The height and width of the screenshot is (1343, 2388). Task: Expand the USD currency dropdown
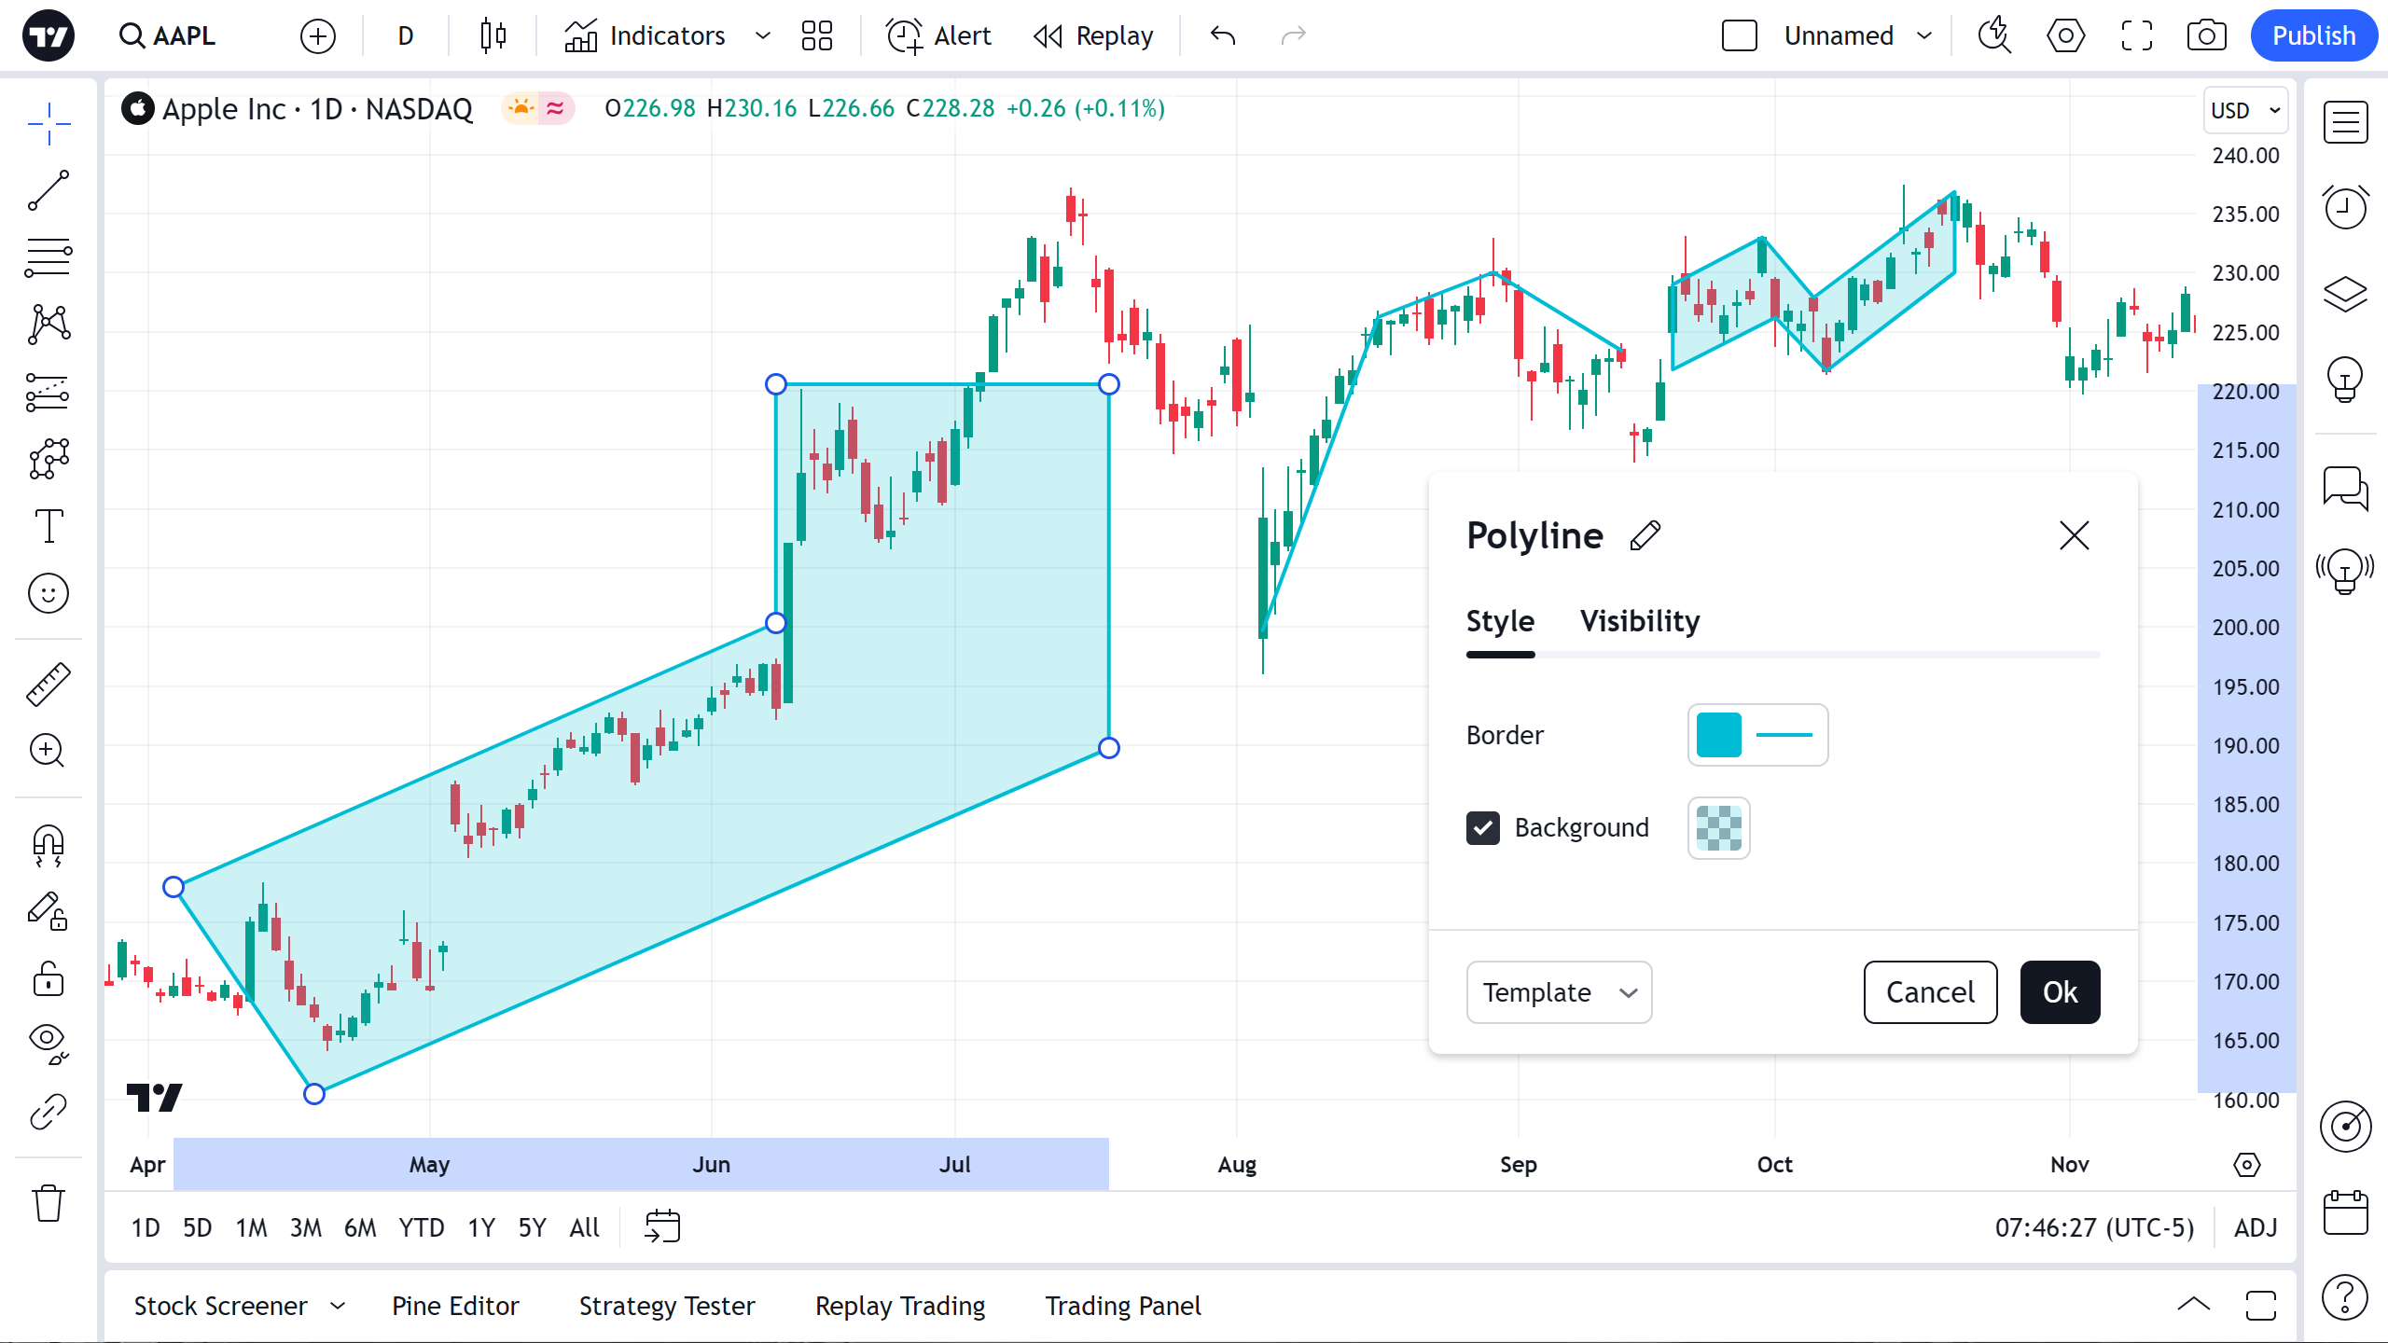coord(2246,110)
